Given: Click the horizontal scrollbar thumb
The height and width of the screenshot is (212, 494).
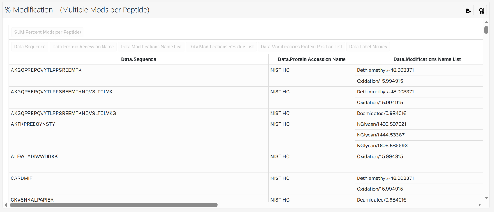Looking at the screenshot, I should [x=114, y=205].
